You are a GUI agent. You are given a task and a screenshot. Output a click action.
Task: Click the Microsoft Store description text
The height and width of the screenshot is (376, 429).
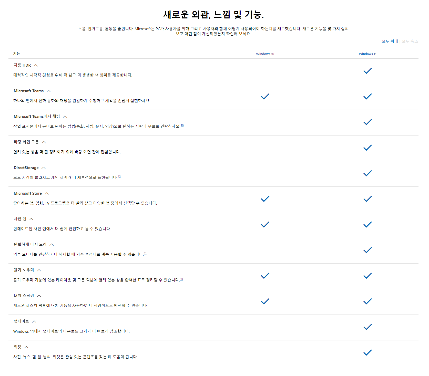pyautogui.click(x=85, y=203)
